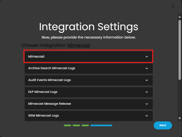Click 'Mimecast Message Release' label

(x=50, y=104)
